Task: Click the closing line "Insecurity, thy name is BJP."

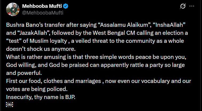Action: (x=41, y=97)
